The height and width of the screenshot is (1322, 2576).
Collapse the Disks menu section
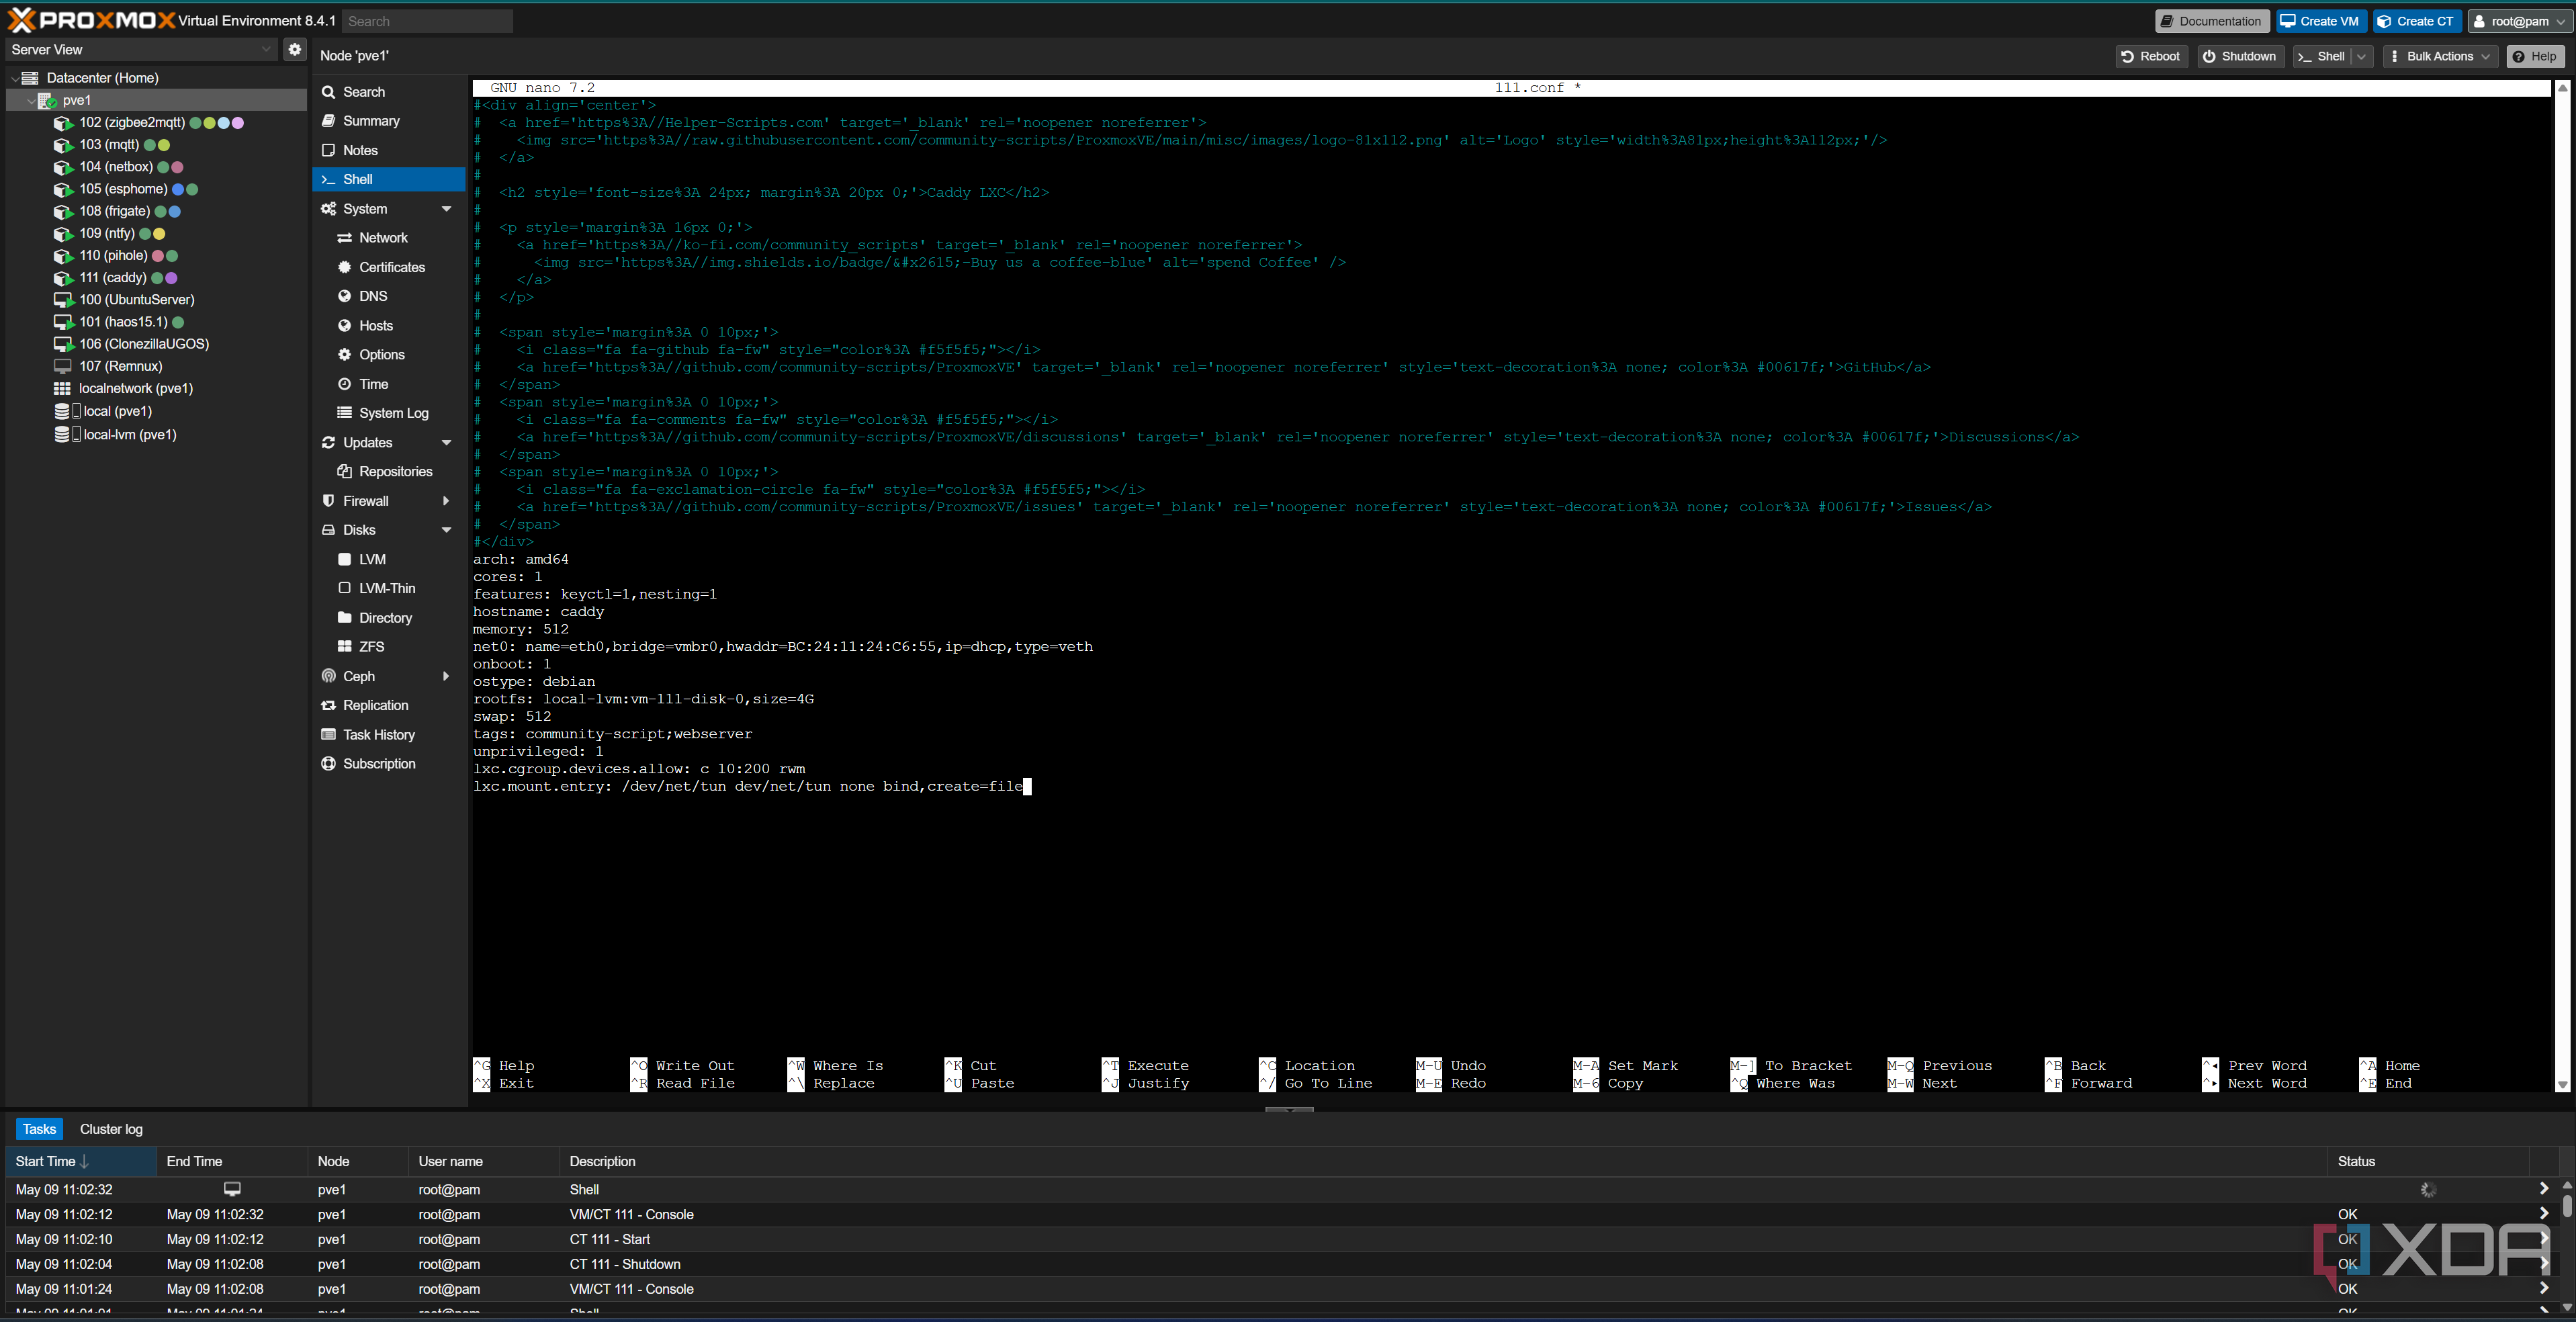[x=446, y=530]
